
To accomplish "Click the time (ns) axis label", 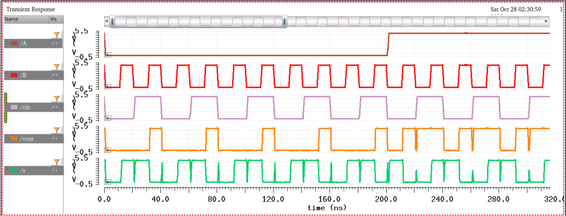I will pyautogui.click(x=327, y=208).
